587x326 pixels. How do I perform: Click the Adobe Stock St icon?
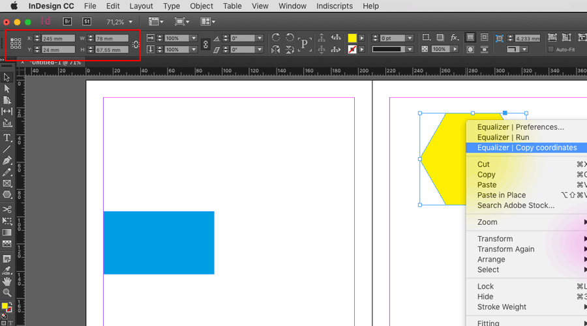pyautogui.click(x=87, y=22)
